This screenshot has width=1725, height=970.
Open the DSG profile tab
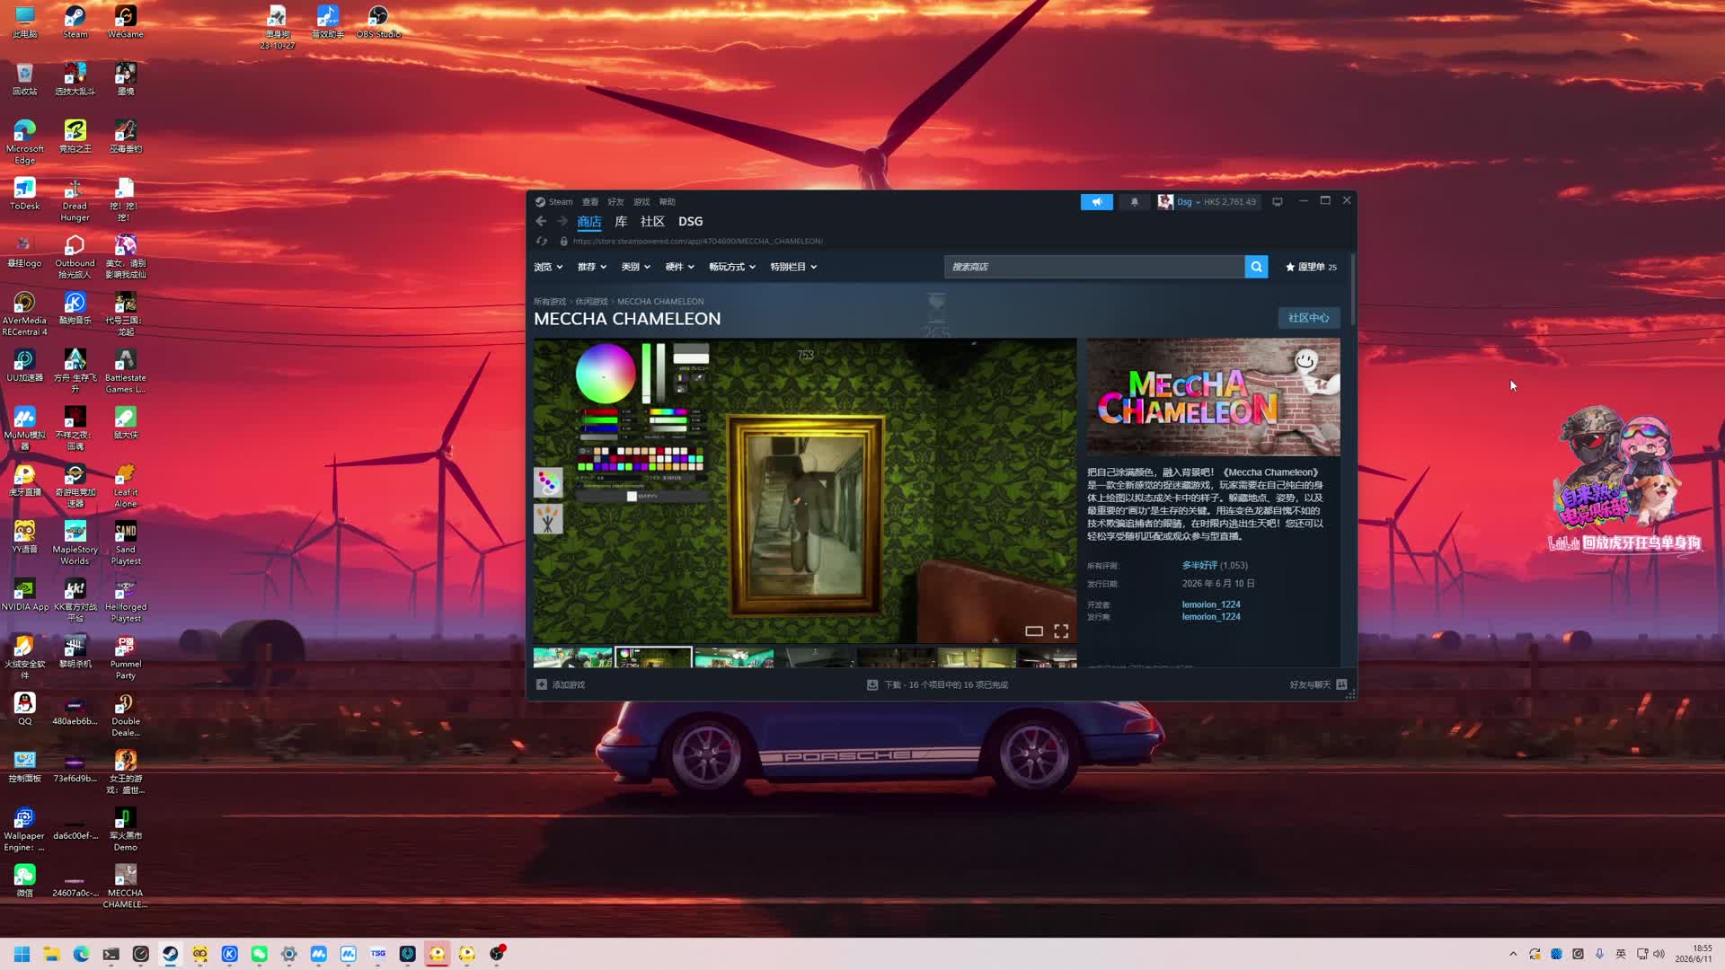coord(691,222)
